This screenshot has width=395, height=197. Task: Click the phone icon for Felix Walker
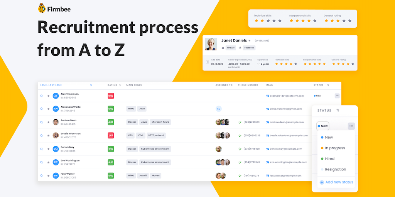(x=240, y=175)
